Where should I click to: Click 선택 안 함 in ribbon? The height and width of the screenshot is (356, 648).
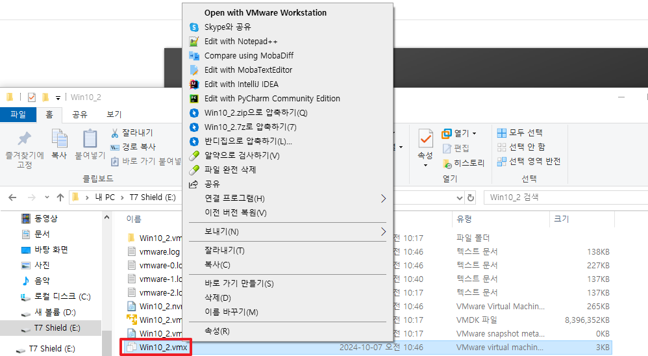(521, 147)
